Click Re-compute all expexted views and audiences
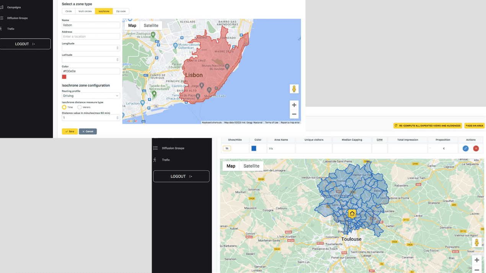Viewport: 486px width, 273px height. (x=428, y=125)
